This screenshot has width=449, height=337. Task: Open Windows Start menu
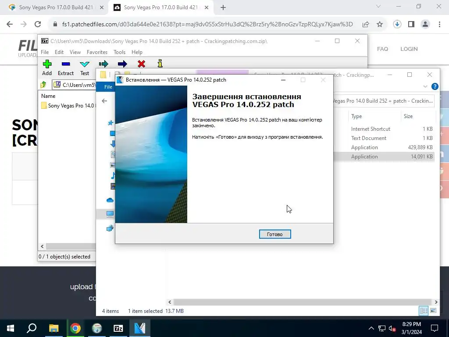point(11,328)
